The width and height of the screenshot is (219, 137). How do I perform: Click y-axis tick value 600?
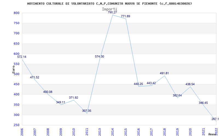pos(16,54)
